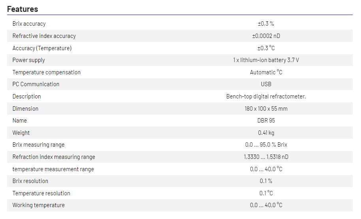Click the Power supply row label

point(28,60)
